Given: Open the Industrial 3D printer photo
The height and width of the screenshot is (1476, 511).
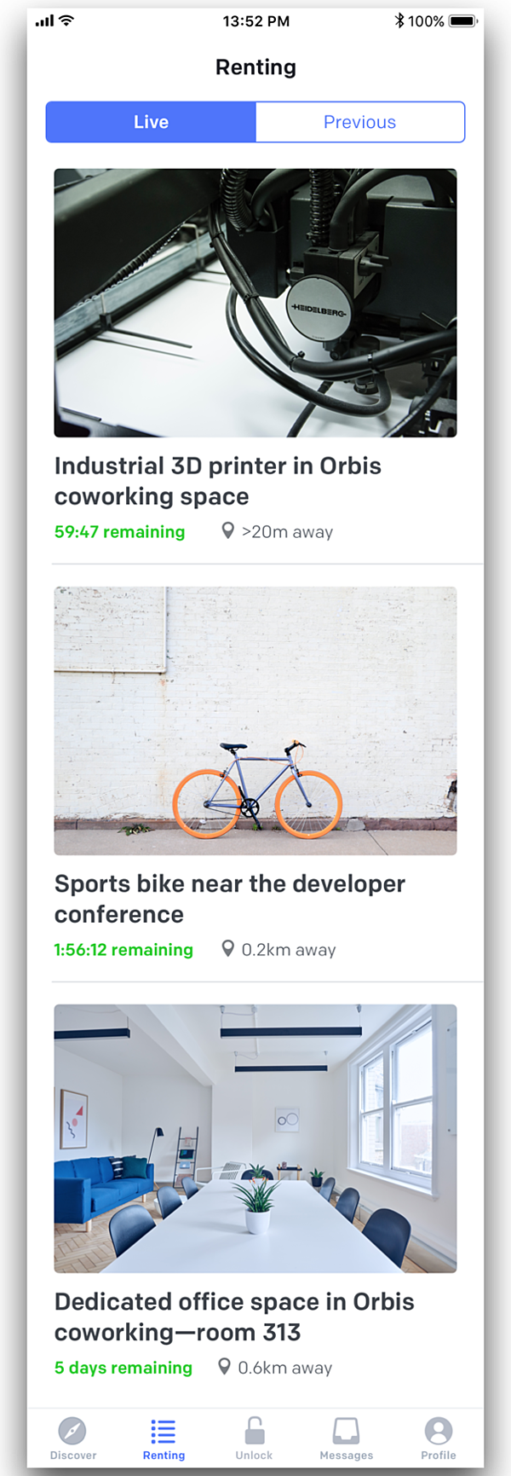Looking at the screenshot, I should point(255,303).
